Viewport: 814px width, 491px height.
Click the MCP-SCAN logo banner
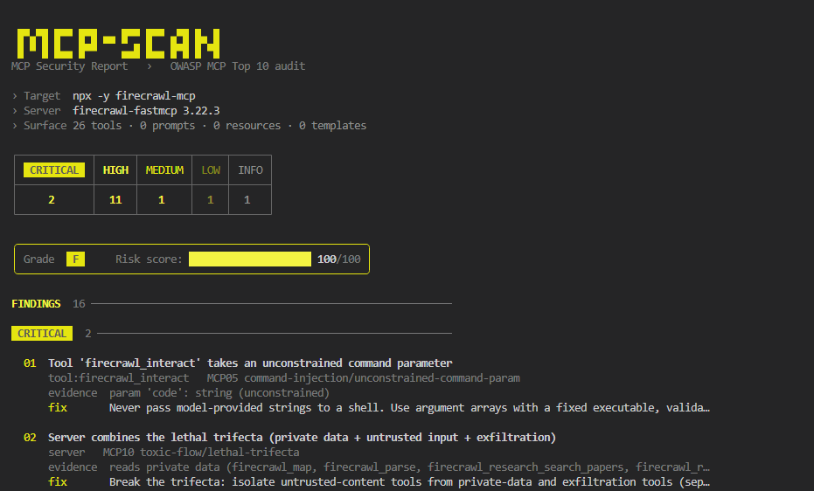118,44
